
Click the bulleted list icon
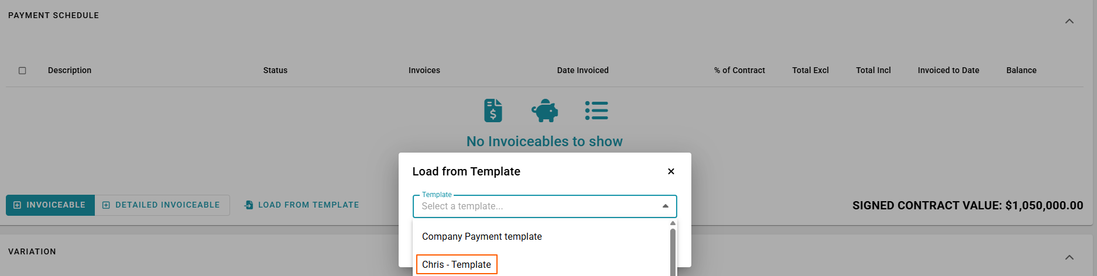597,111
